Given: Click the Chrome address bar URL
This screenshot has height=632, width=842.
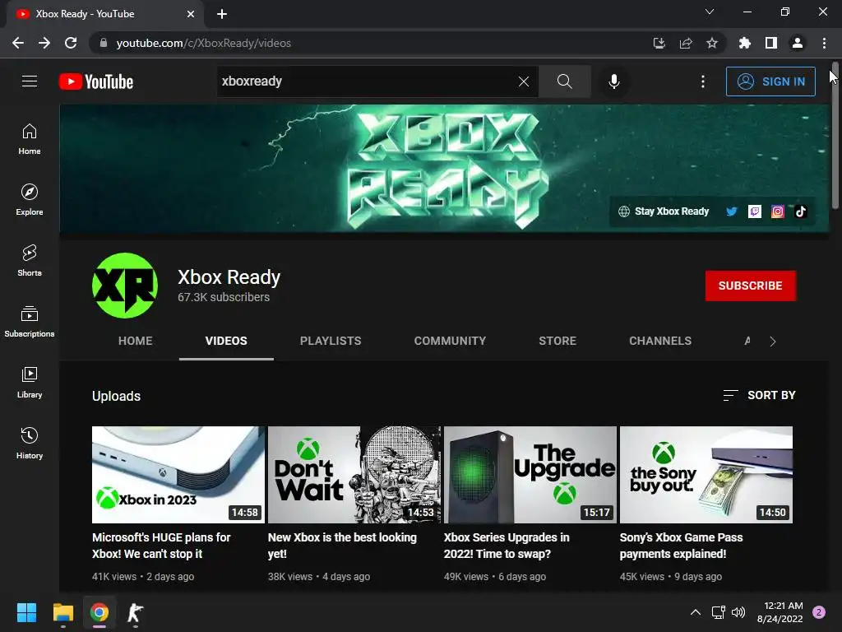Looking at the screenshot, I should (x=204, y=43).
